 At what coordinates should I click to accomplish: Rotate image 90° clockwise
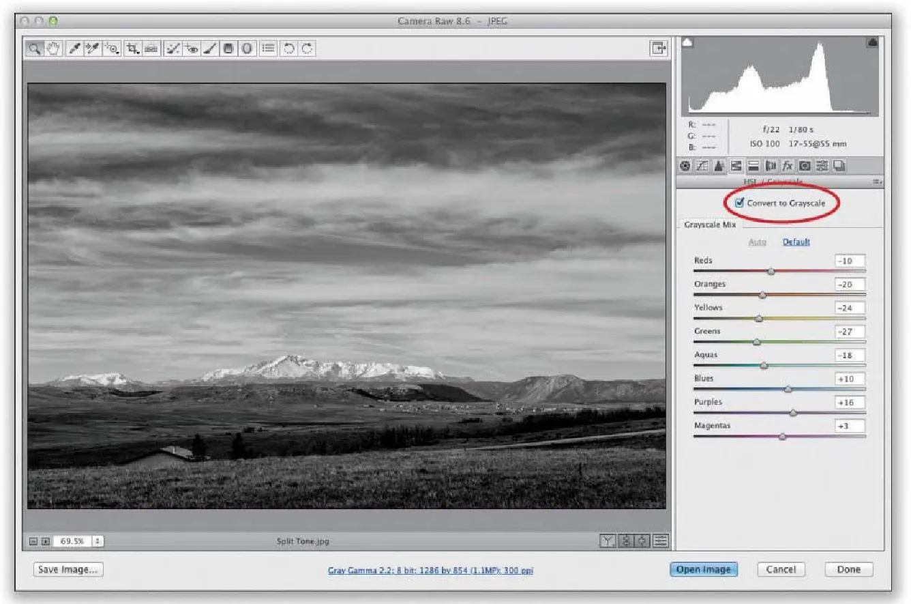(x=308, y=48)
